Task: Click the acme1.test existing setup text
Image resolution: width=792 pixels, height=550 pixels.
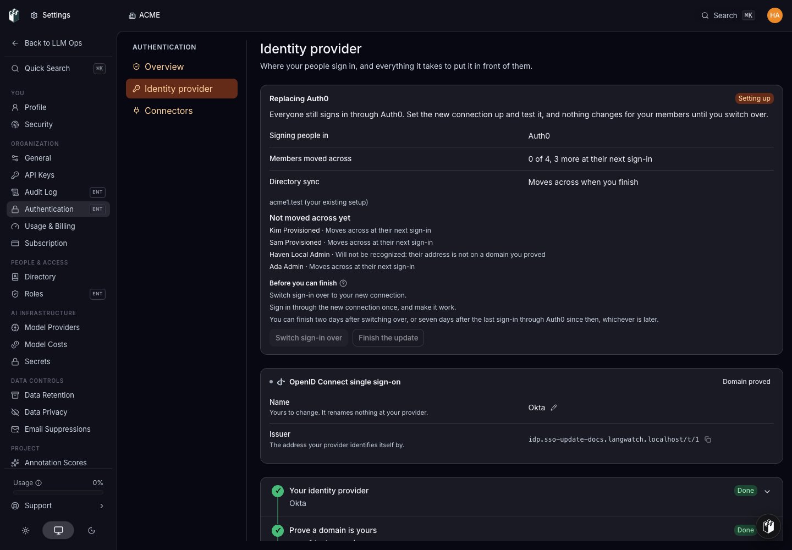Action: pyautogui.click(x=319, y=202)
